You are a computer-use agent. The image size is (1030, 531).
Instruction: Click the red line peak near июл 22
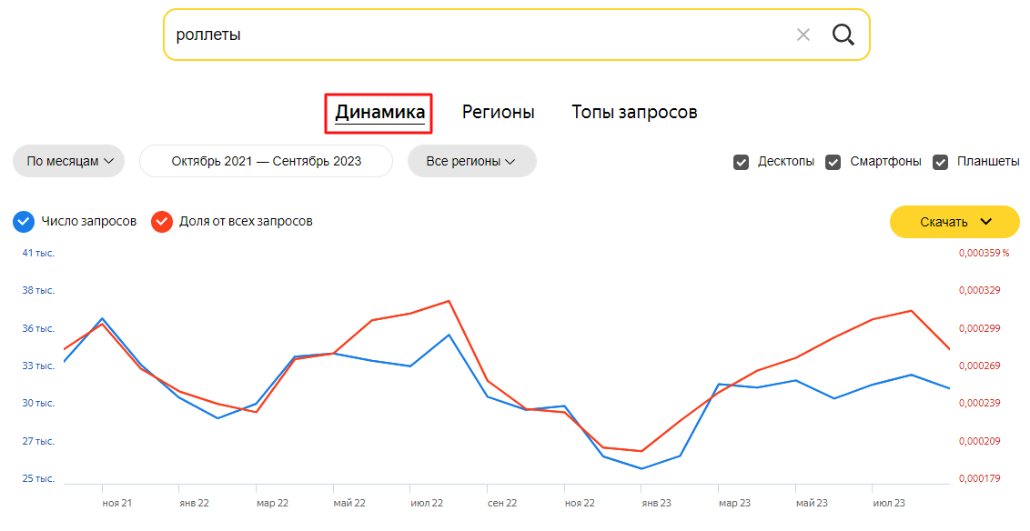point(449,301)
